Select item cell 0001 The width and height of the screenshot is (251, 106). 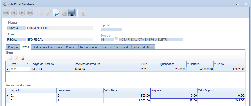(x=20, y=69)
